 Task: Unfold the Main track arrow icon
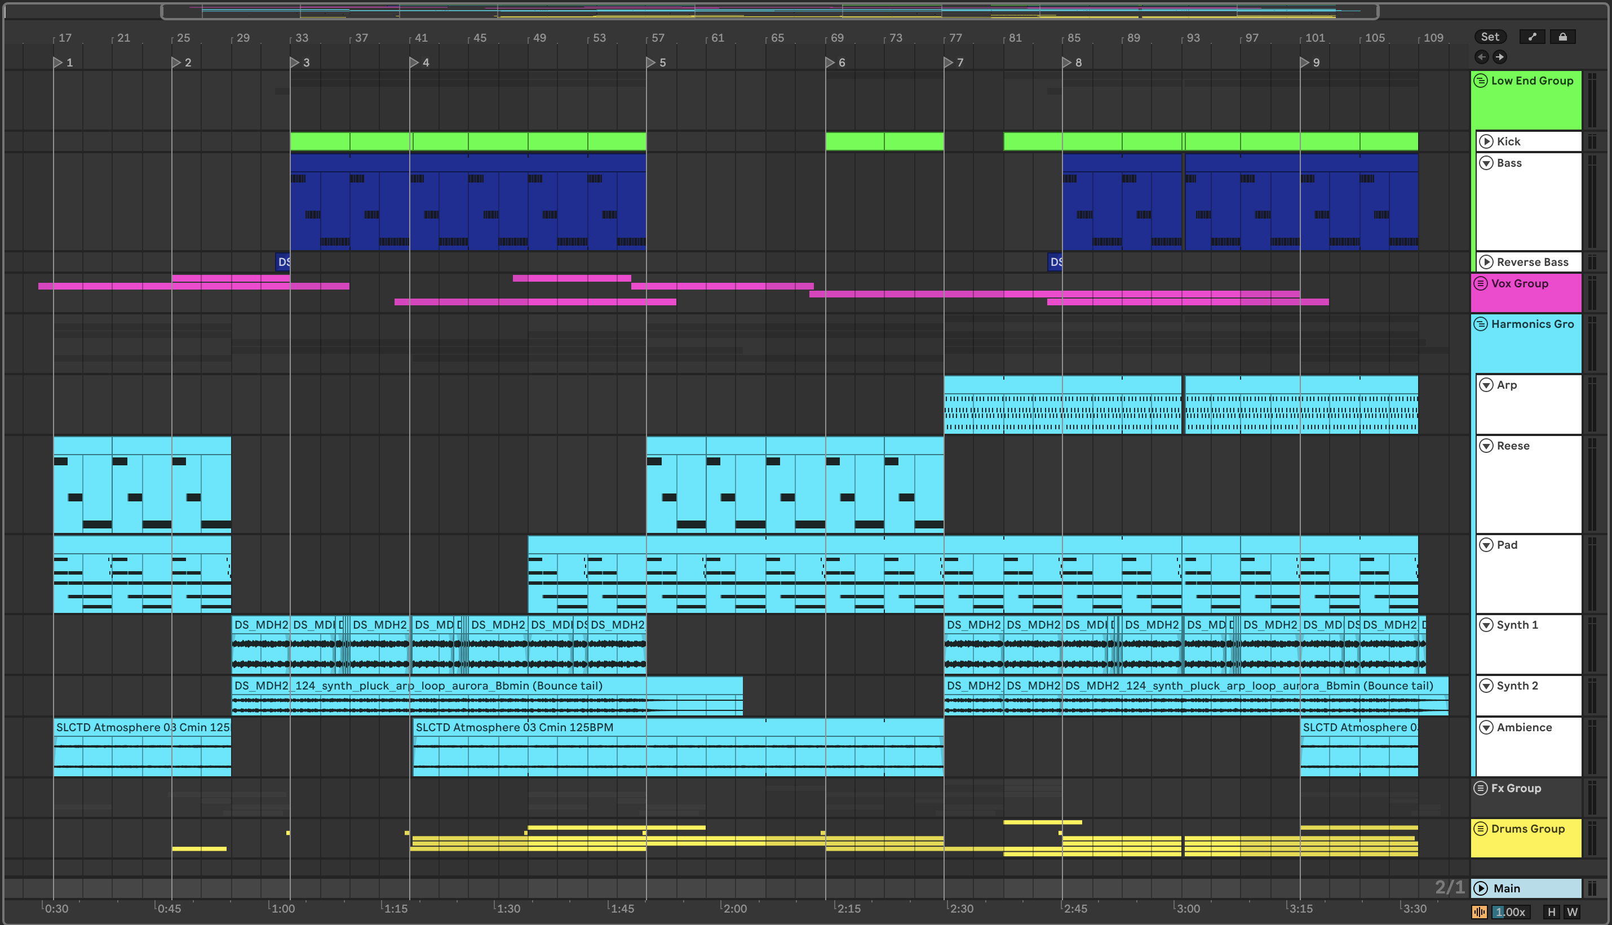(1481, 888)
